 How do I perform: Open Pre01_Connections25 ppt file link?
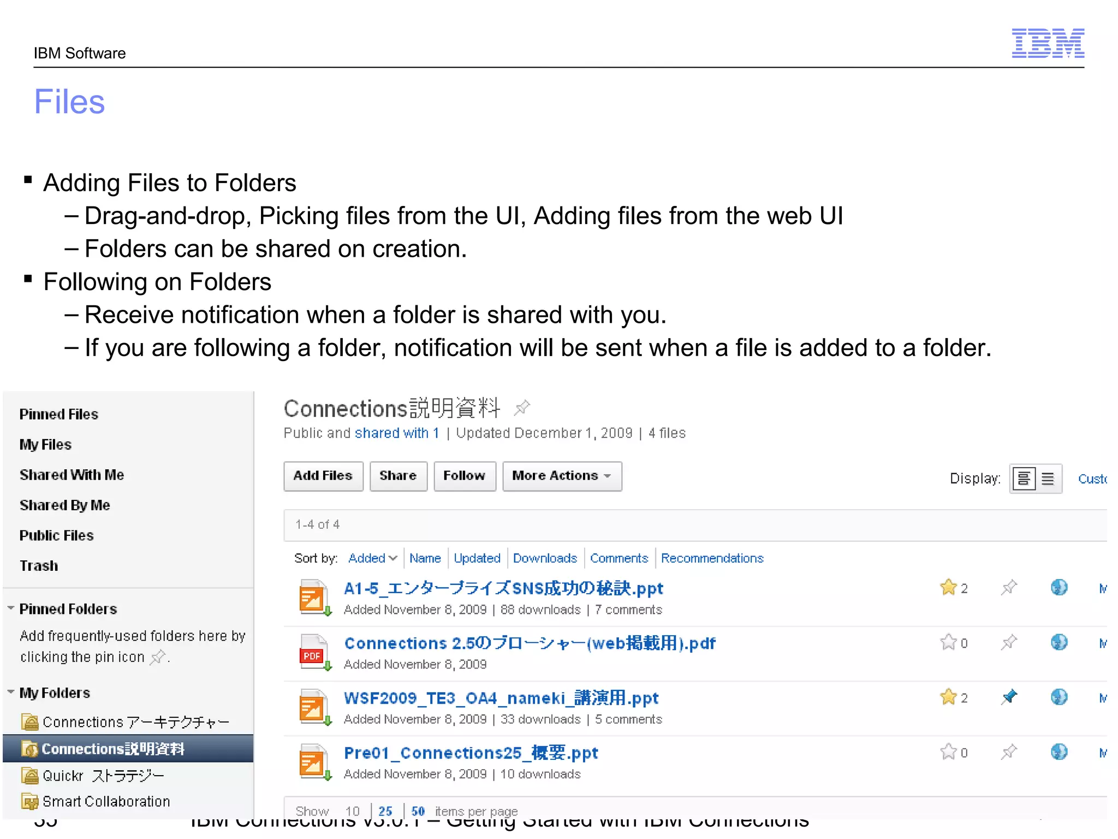pos(471,753)
